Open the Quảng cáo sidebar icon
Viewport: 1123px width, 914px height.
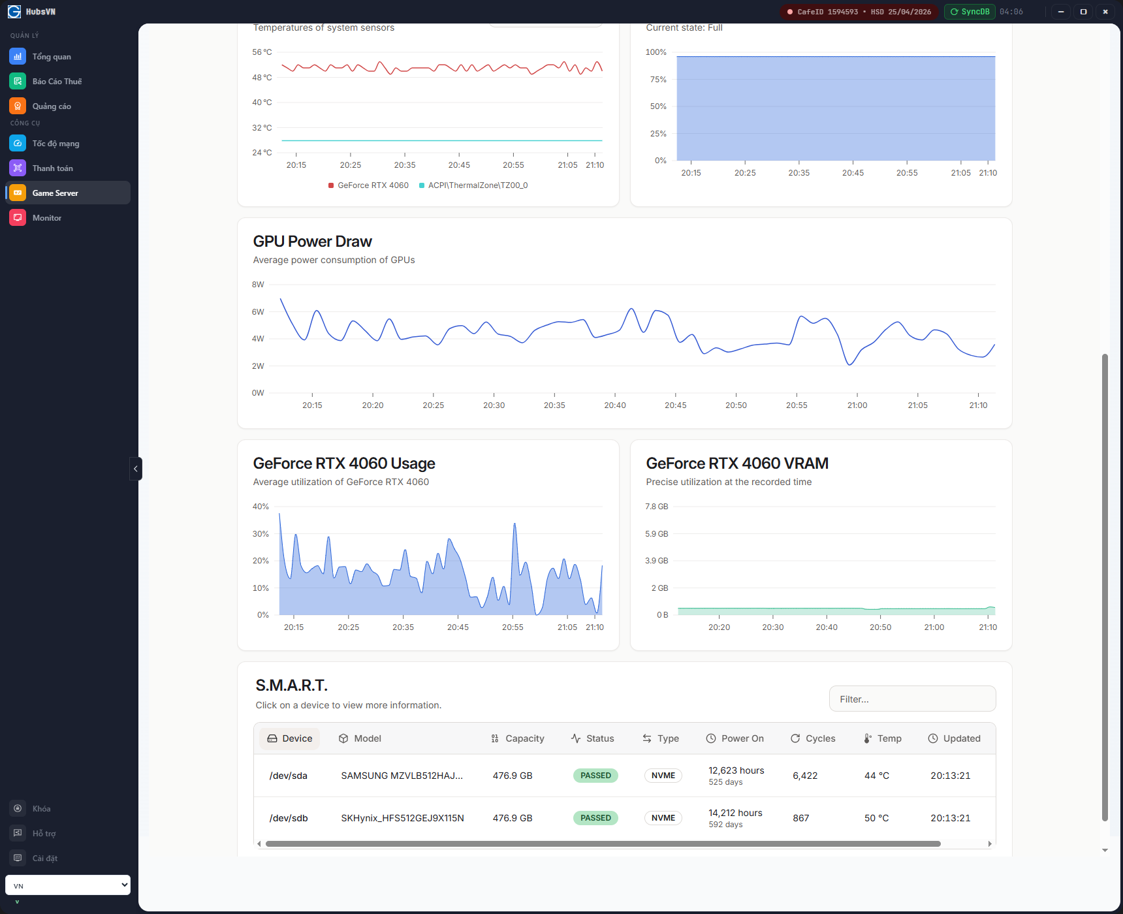(18, 106)
